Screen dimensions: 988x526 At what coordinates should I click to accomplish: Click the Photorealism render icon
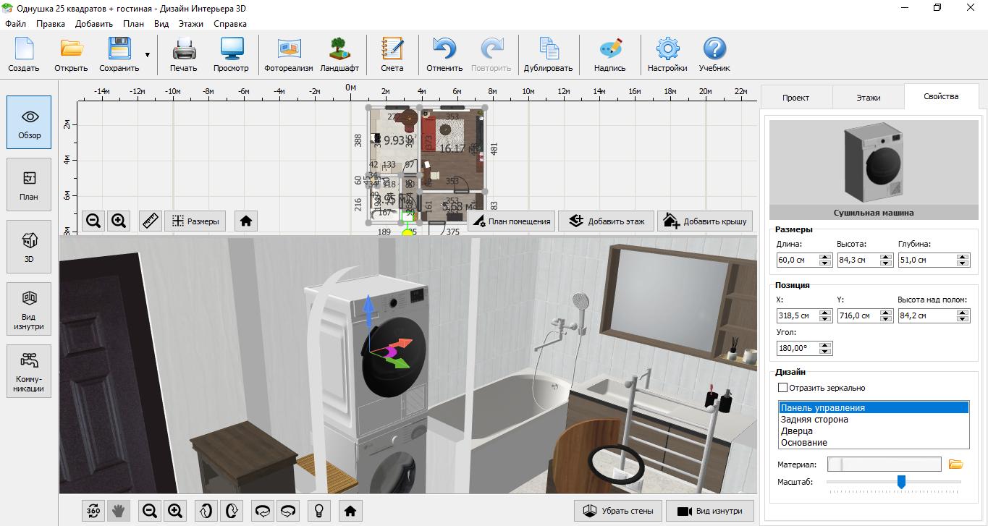[288, 54]
